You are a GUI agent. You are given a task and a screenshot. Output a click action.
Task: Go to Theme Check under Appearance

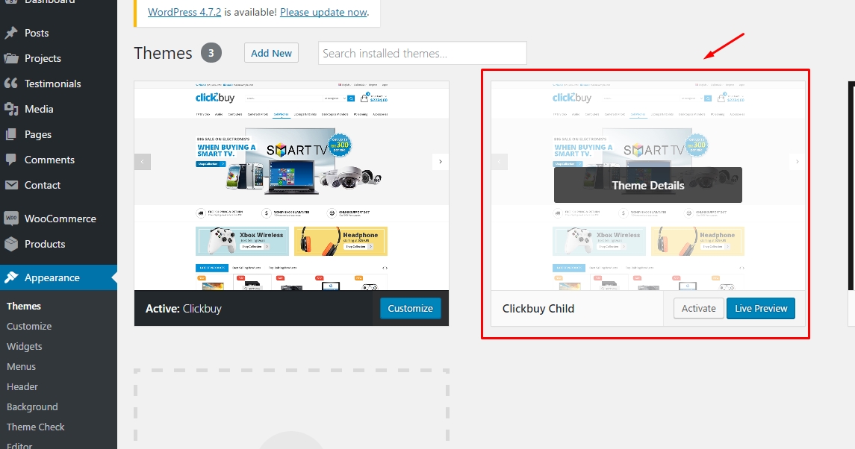(35, 427)
